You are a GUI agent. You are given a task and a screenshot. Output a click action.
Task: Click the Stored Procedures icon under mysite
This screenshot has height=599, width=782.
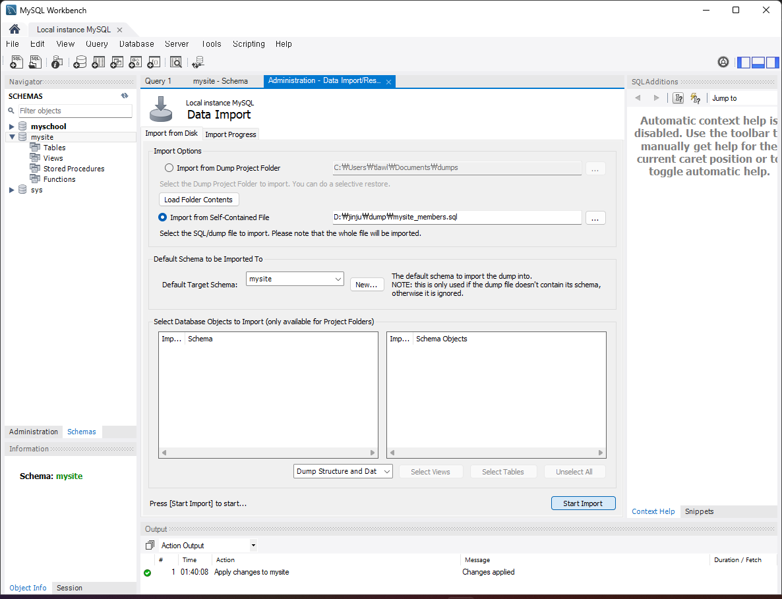pyautogui.click(x=35, y=168)
